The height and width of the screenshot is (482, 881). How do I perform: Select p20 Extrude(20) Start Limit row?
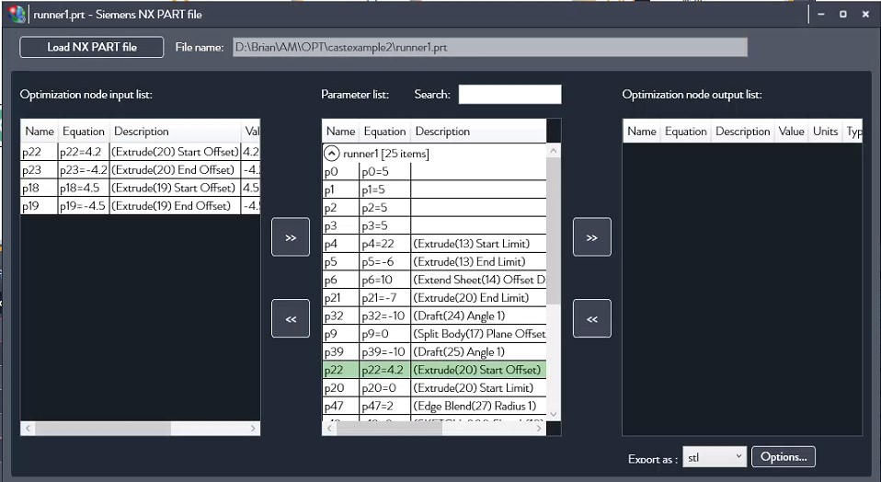tap(434, 387)
